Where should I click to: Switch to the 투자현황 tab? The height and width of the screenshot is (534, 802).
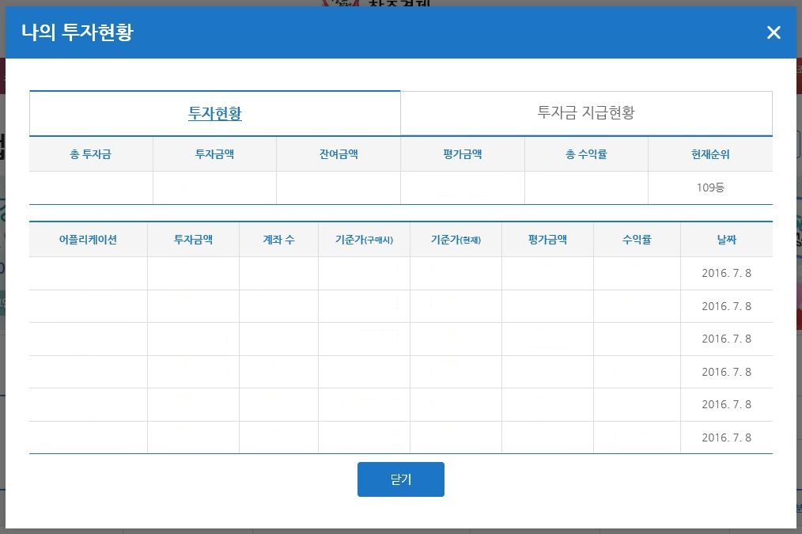[215, 113]
